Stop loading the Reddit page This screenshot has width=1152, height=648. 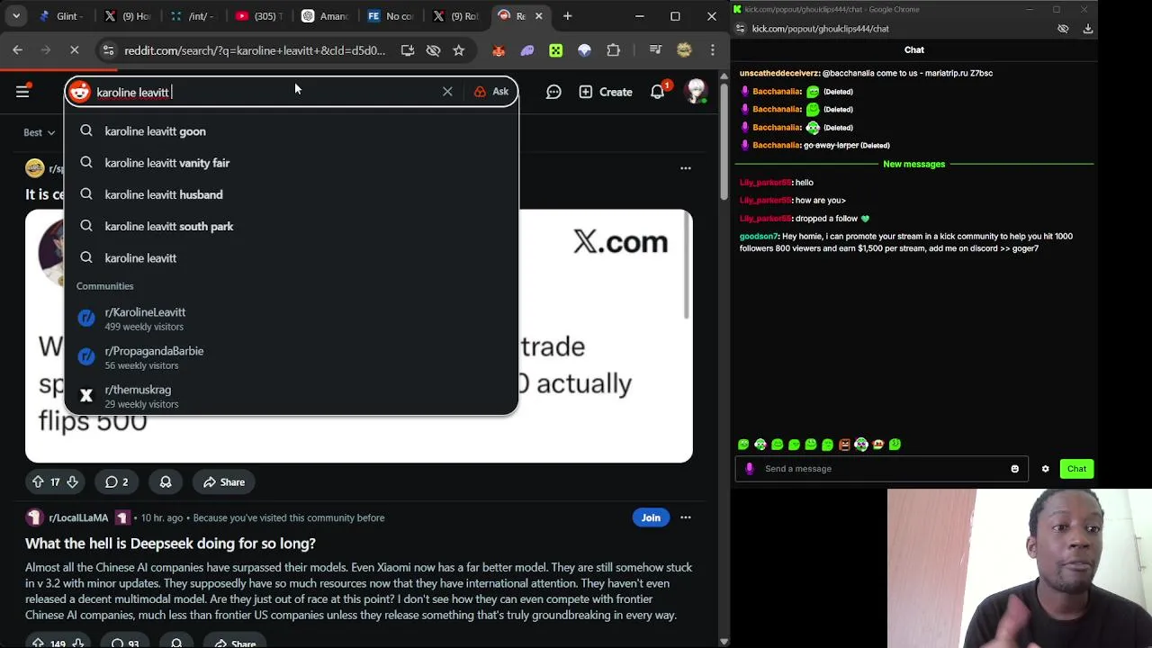pos(74,50)
